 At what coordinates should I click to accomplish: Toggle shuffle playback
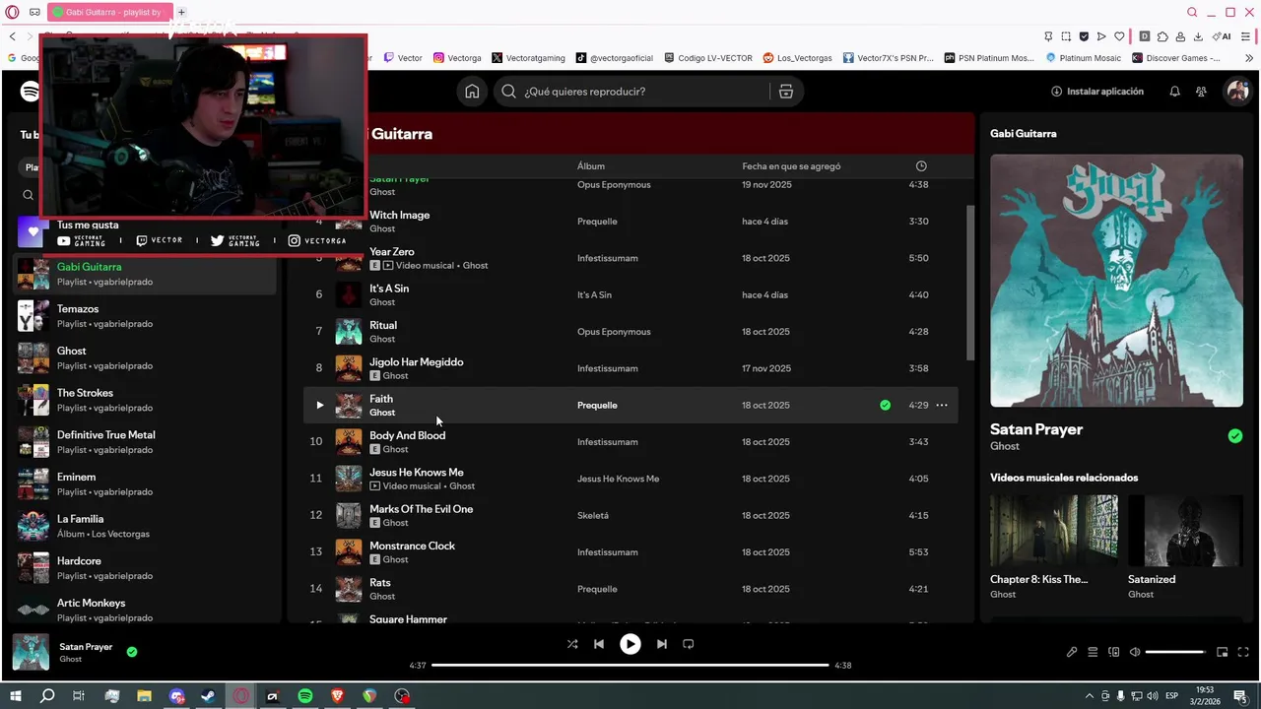tap(572, 644)
